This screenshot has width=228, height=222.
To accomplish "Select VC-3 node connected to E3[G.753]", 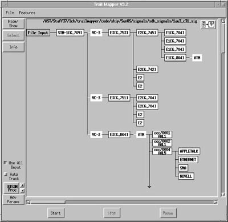I will (96, 33).
